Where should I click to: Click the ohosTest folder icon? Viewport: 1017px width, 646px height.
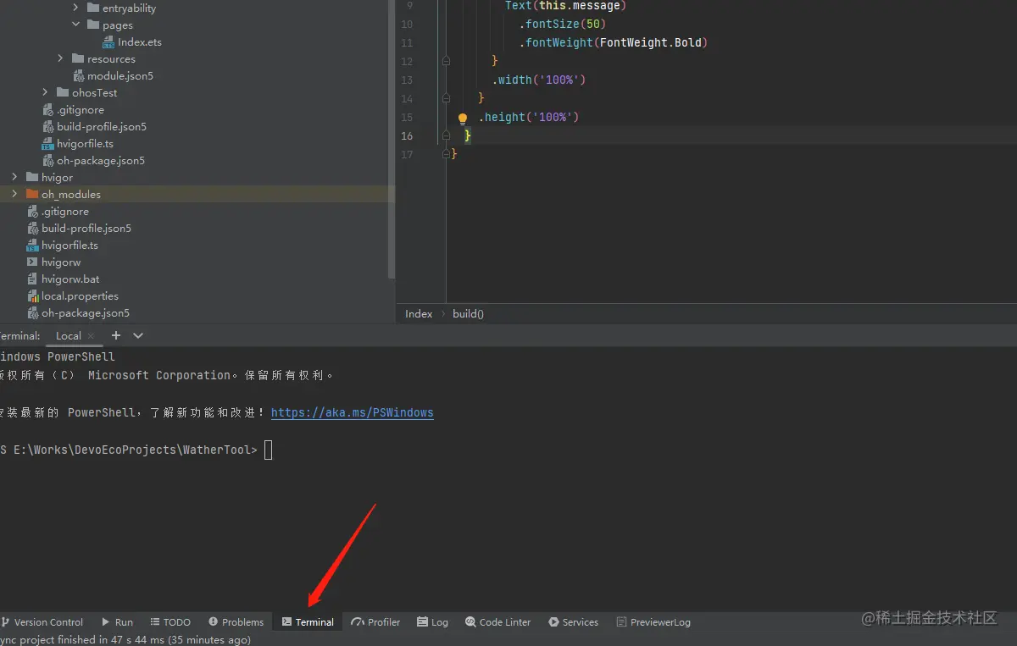[x=63, y=93]
